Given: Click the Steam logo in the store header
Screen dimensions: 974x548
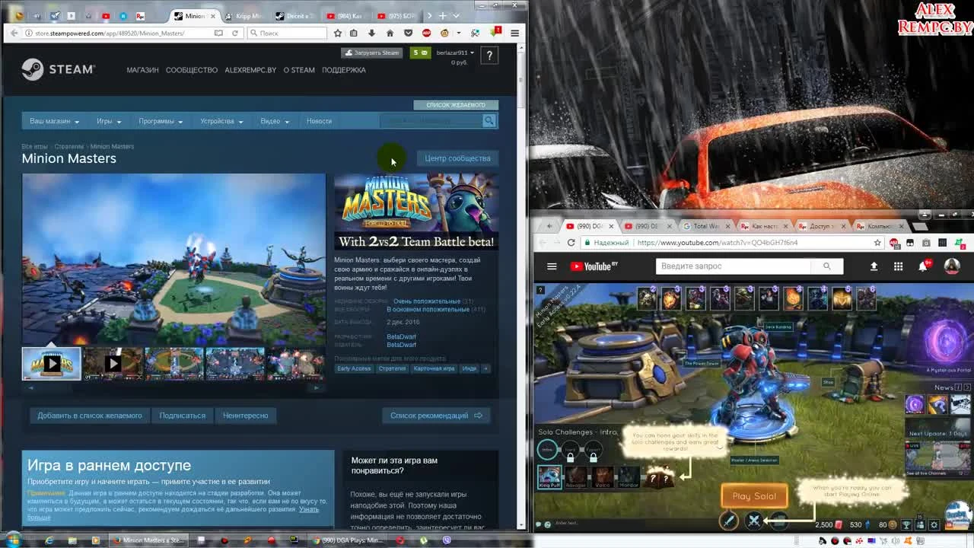Looking at the screenshot, I should click(x=58, y=69).
